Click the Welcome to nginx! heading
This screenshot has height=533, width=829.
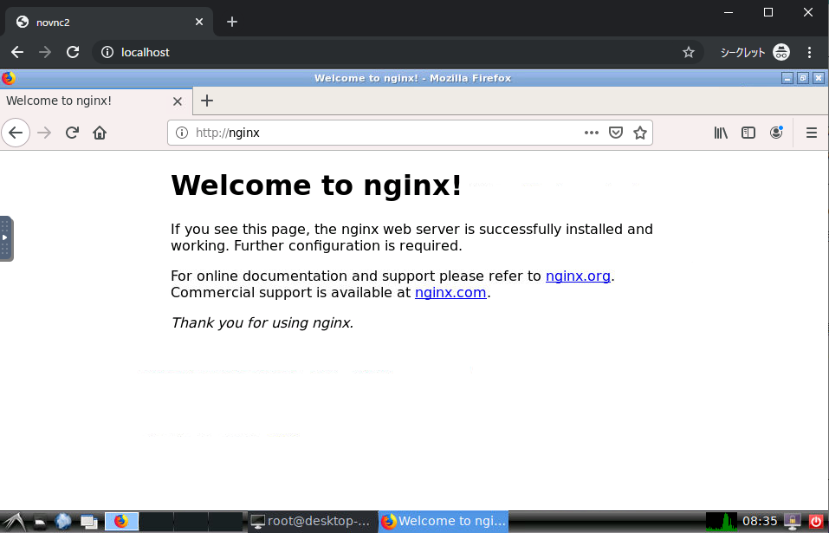point(316,185)
